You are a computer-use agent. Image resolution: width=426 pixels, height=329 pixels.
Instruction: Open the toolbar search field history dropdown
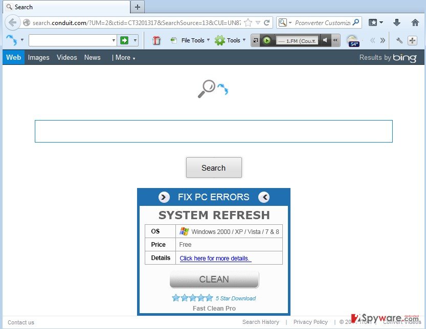[x=114, y=40]
